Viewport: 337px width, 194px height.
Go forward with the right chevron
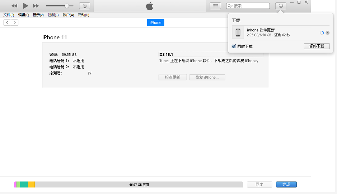click(x=15, y=23)
